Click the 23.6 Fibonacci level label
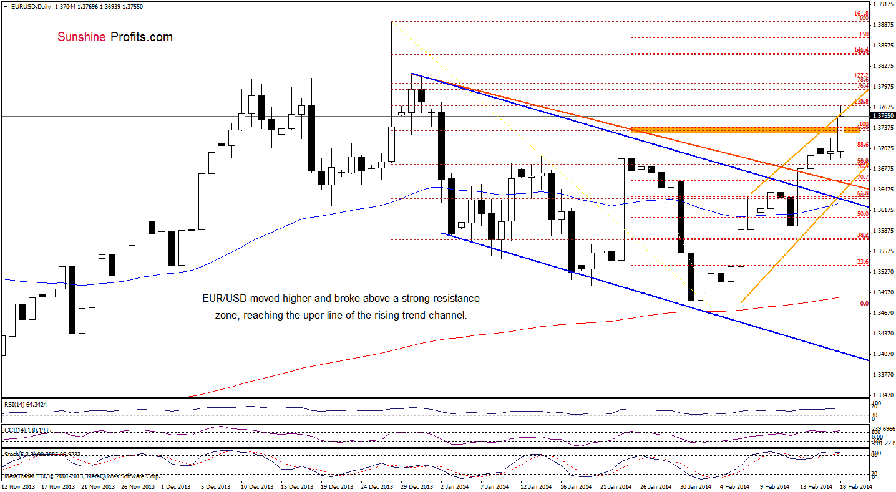This screenshot has height=492, width=896. pos(863,262)
